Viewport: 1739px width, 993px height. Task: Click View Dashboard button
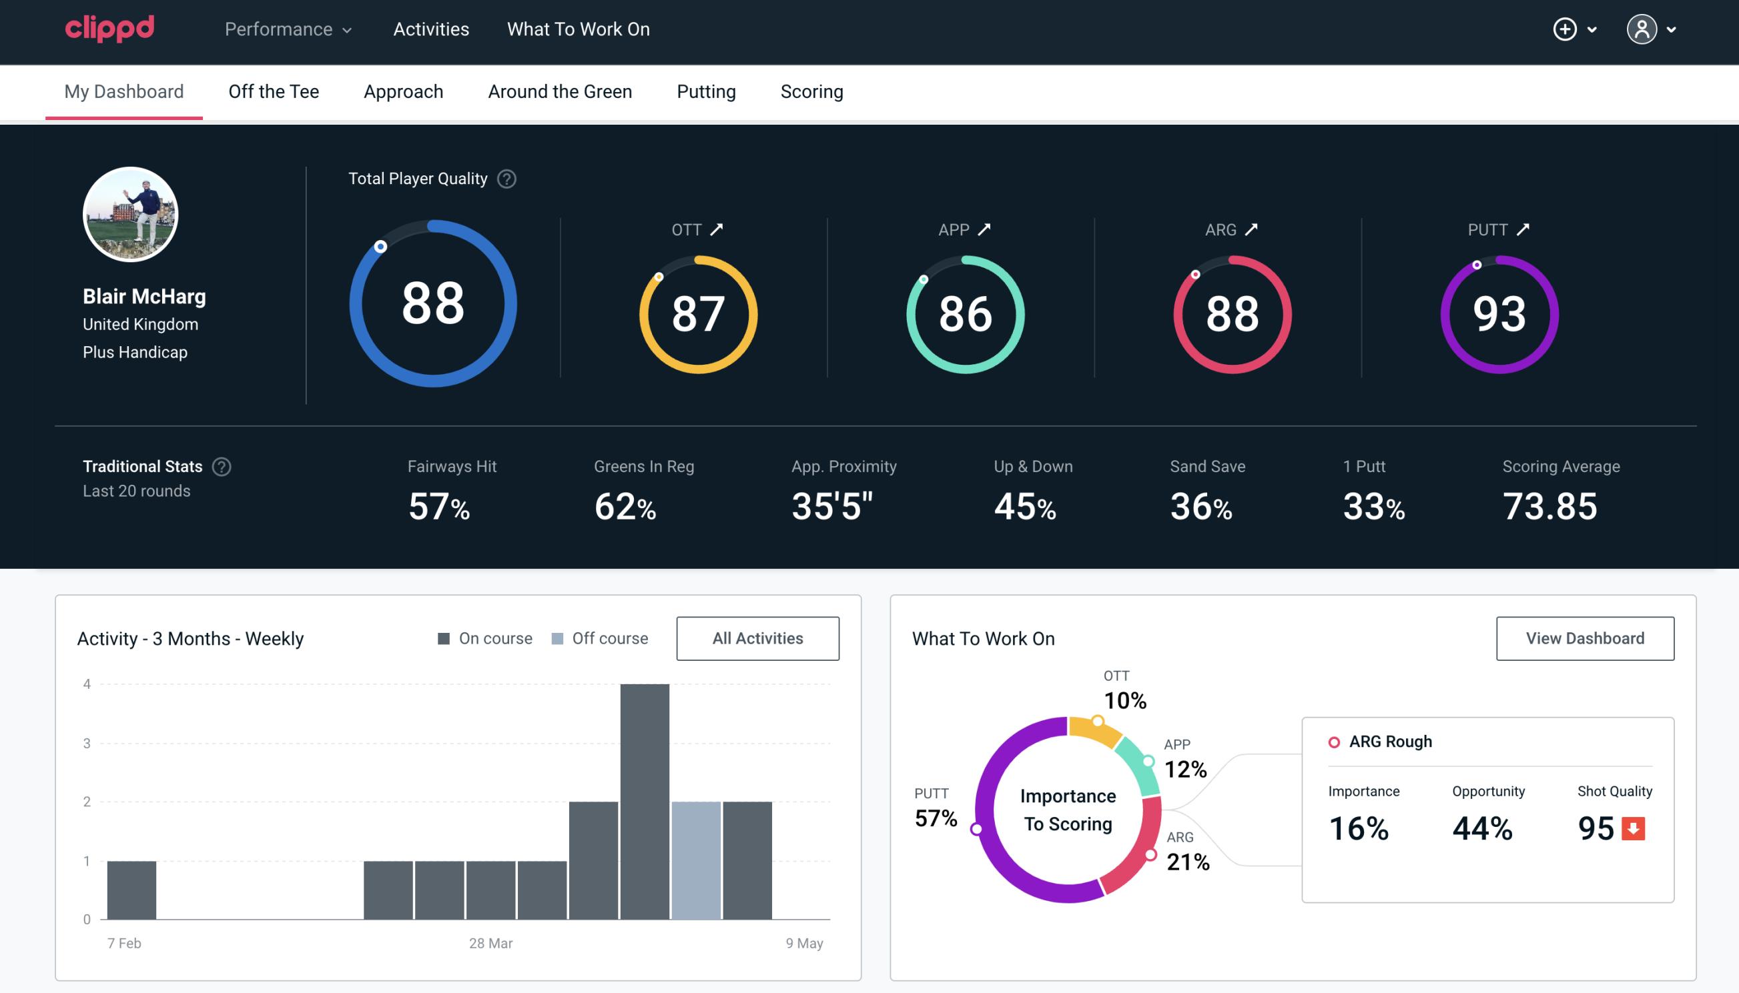(x=1585, y=638)
